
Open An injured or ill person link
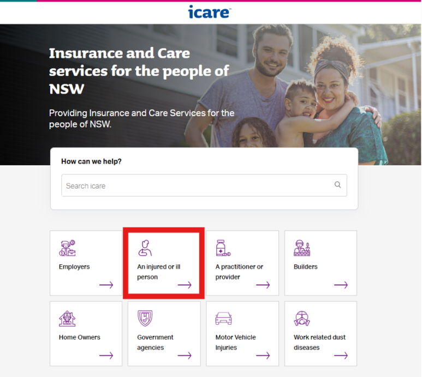158,272
